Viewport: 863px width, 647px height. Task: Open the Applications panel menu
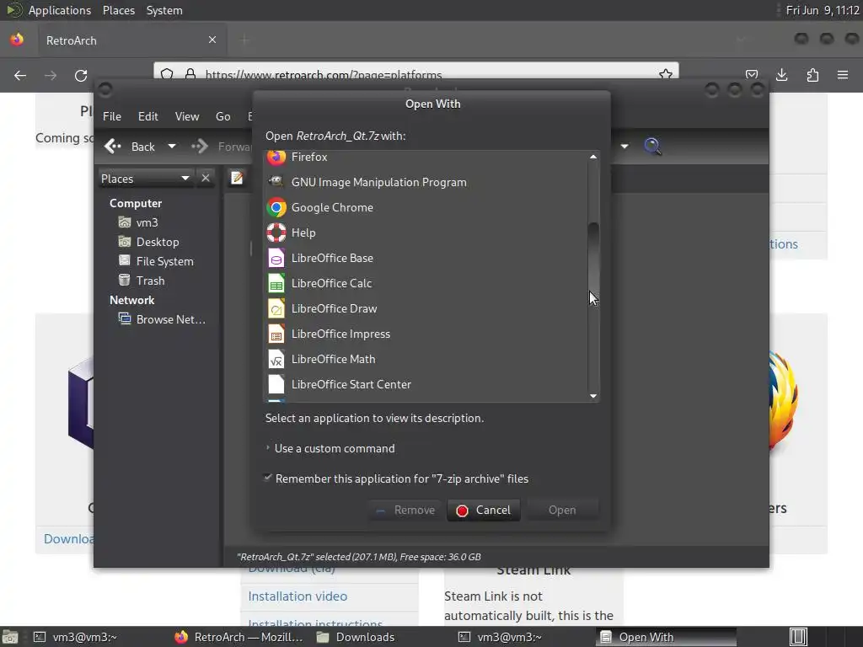(x=60, y=10)
